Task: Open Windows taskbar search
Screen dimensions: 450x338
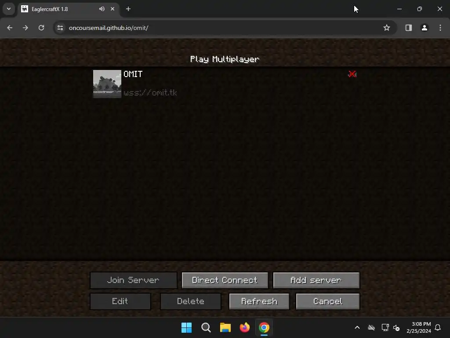Action: pos(206,327)
